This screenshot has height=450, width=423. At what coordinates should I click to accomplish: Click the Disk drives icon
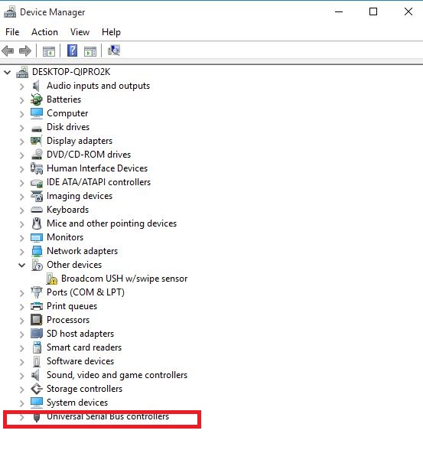click(x=37, y=129)
